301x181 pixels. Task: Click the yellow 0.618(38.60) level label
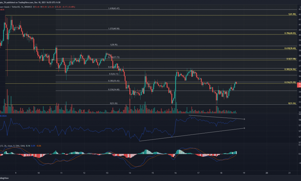point(290,48)
